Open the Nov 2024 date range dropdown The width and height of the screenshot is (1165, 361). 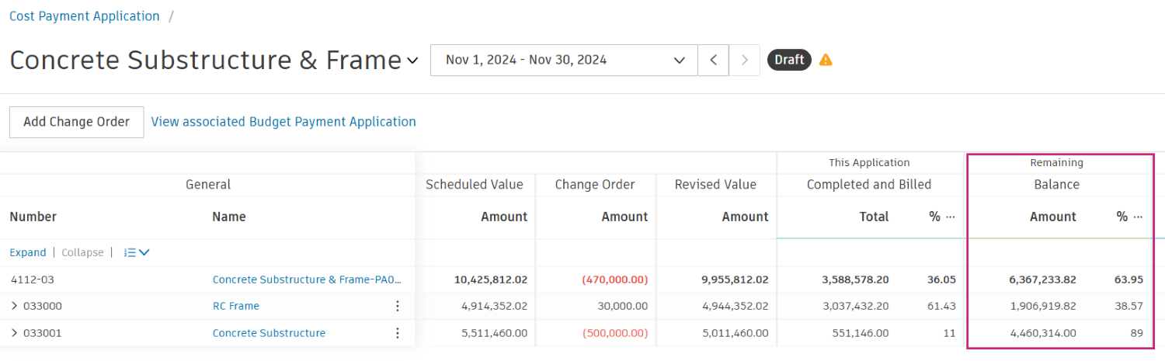pyautogui.click(x=565, y=60)
